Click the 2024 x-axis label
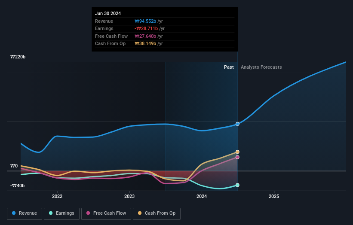The width and height of the screenshot is (353, 225). coord(202,196)
